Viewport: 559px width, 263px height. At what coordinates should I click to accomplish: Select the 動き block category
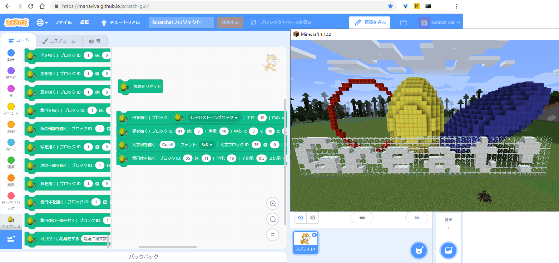click(11, 56)
